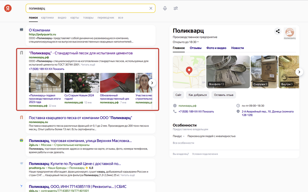
Task: Click globe icon beside поликварц.рф in card
Action: tap(175, 106)
